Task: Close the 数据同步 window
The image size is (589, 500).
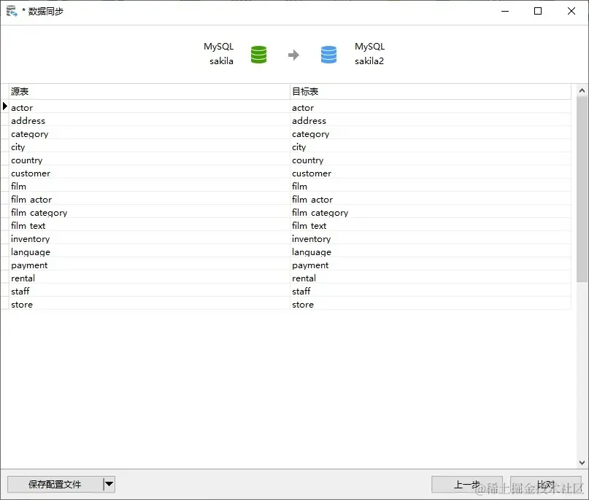Action: [571, 11]
